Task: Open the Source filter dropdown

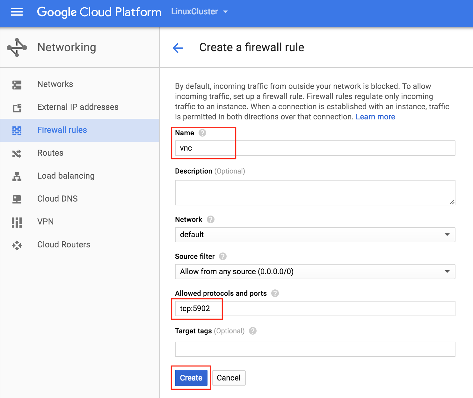Action: click(315, 272)
